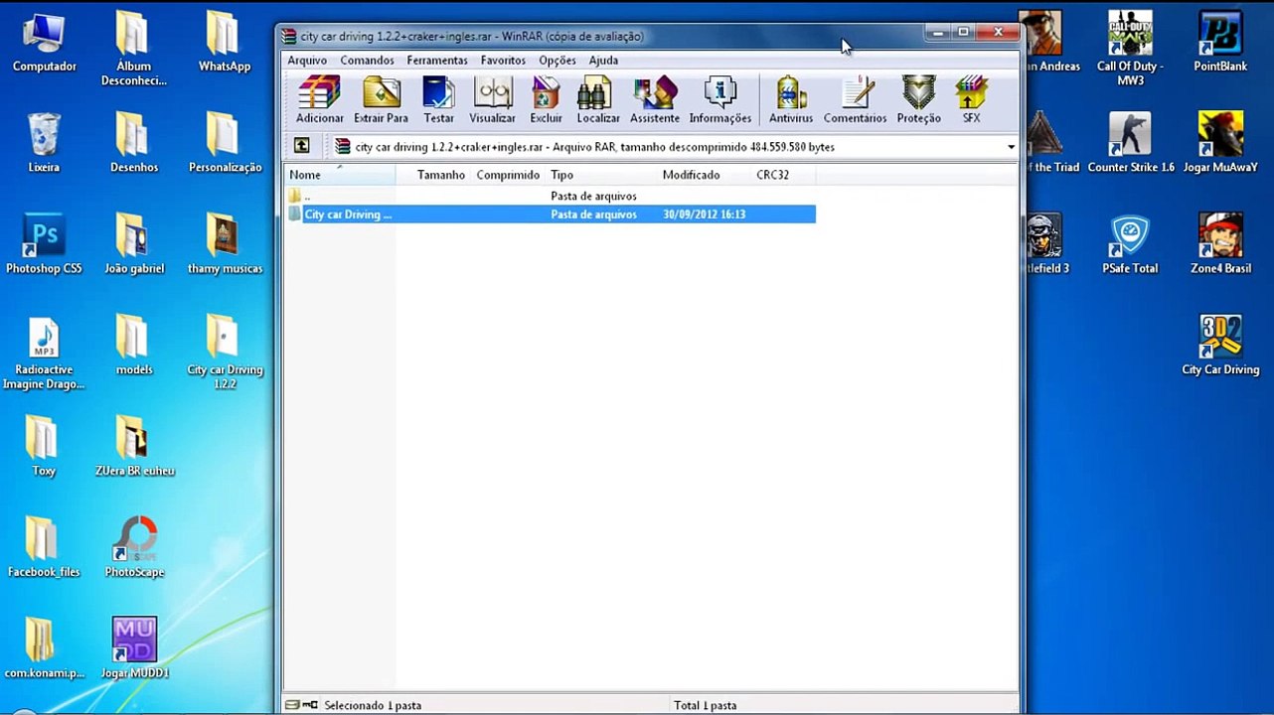Select the WhatsApp desktop folder
Viewport: 1274px width, 715px height.
click(225, 42)
